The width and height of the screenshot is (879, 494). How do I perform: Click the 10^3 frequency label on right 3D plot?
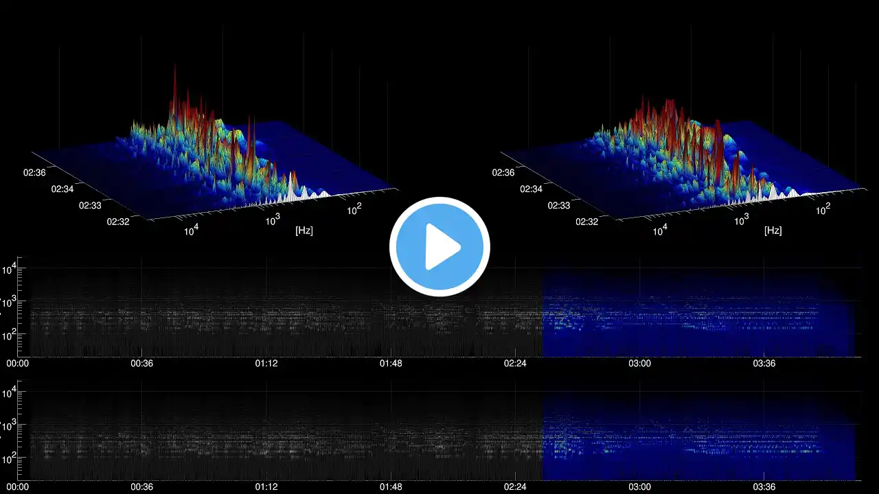741,220
